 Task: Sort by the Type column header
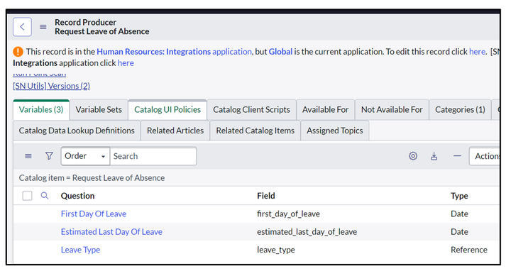[459, 196]
